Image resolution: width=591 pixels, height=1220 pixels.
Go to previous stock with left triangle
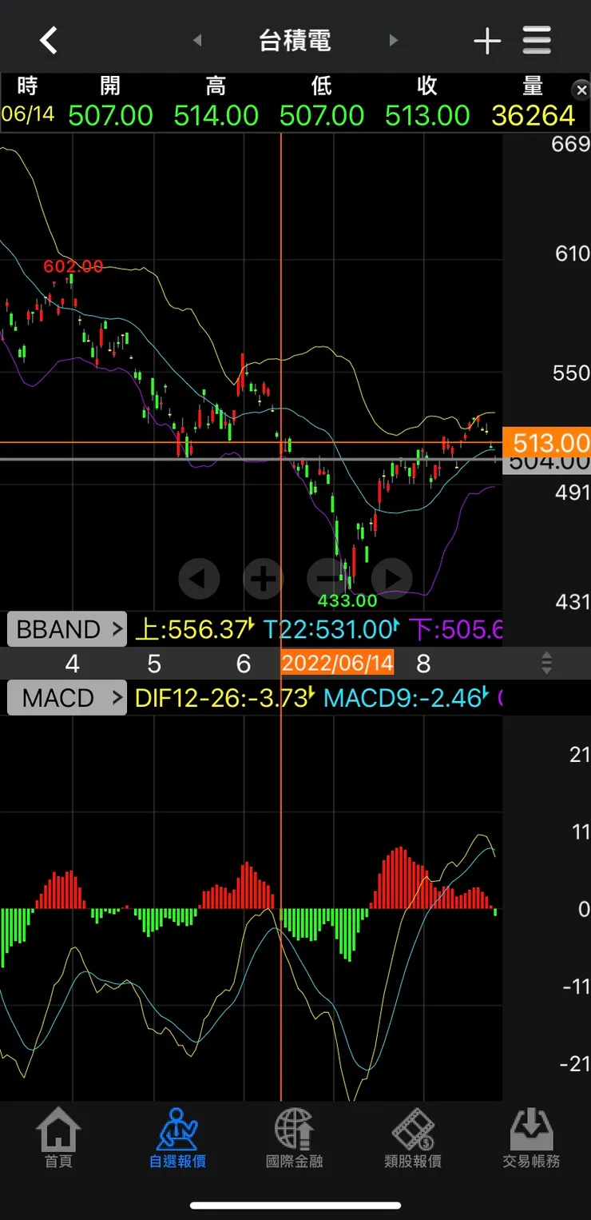point(197,40)
